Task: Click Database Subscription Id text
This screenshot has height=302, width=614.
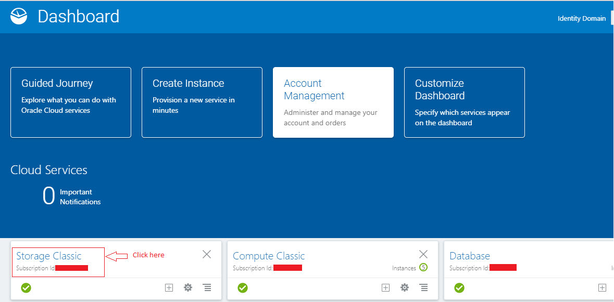Action: [x=469, y=268]
